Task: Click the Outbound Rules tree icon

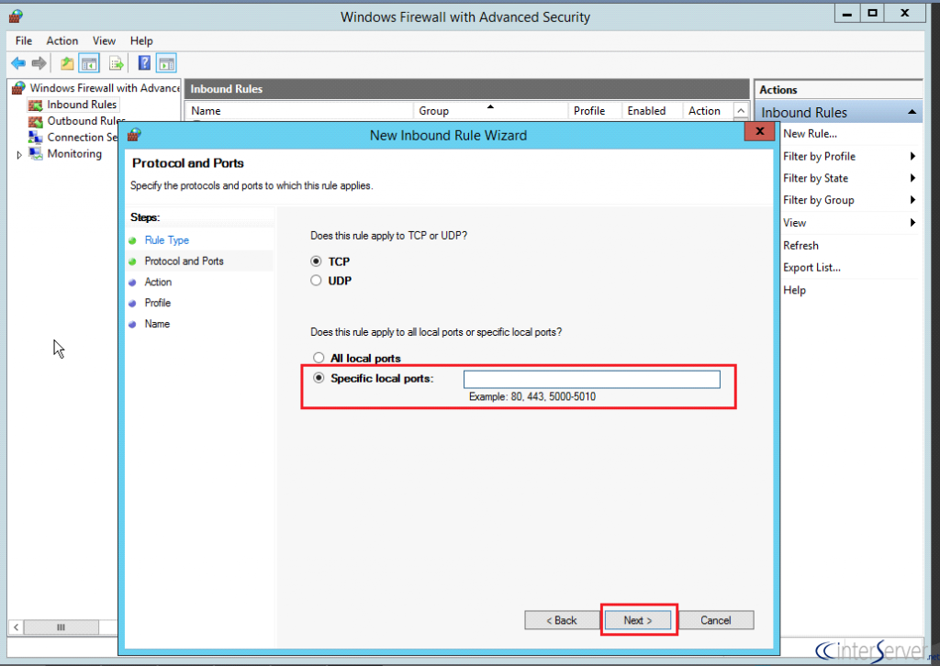Action: [36, 121]
